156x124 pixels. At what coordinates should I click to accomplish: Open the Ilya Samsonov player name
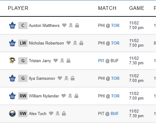point(42,78)
